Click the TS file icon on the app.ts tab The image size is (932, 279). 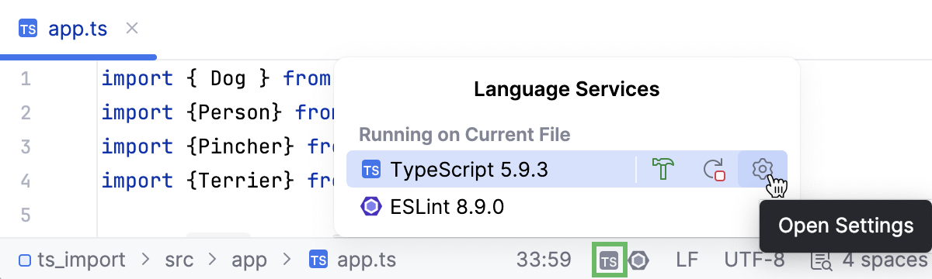29,29
